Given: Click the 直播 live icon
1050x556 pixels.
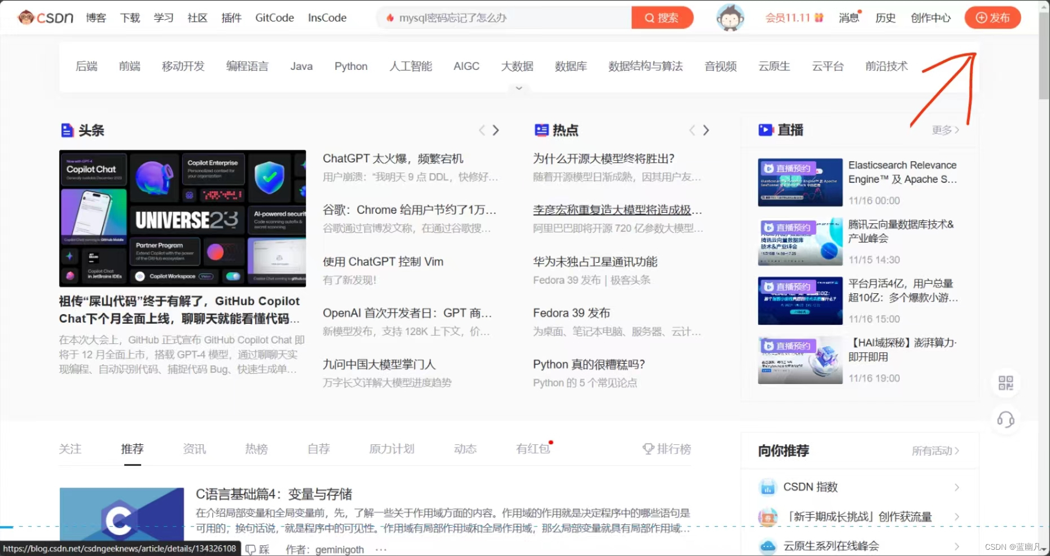Looking at the screenshot, I should [x=765, y=130].
